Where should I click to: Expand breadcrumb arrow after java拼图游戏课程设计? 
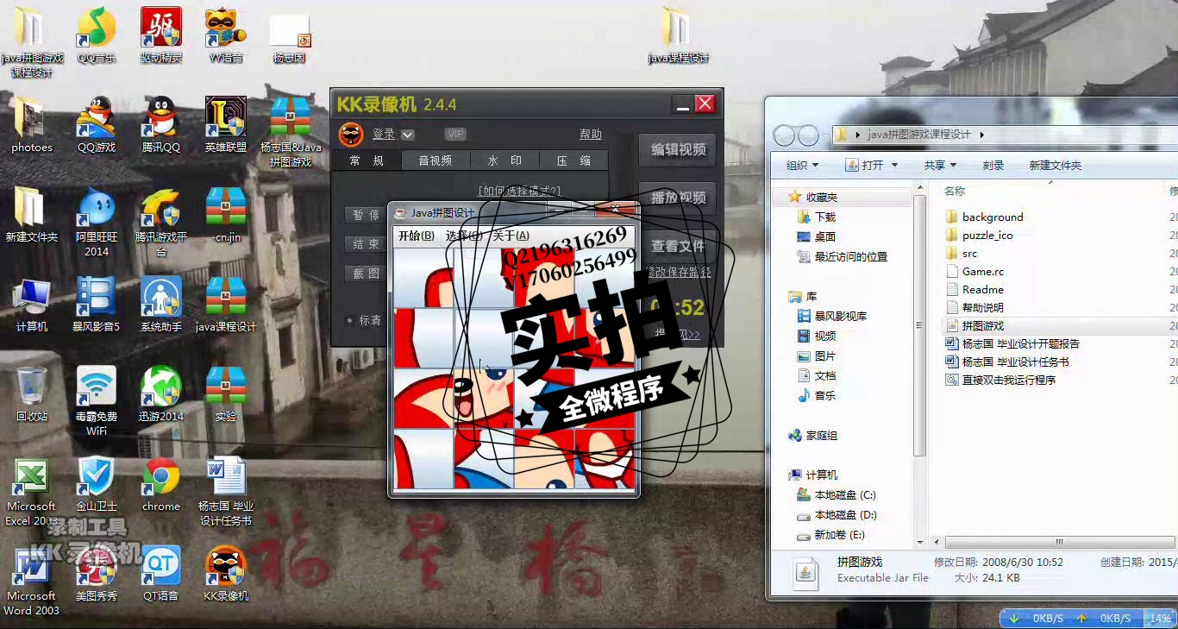tap(982, 135)
